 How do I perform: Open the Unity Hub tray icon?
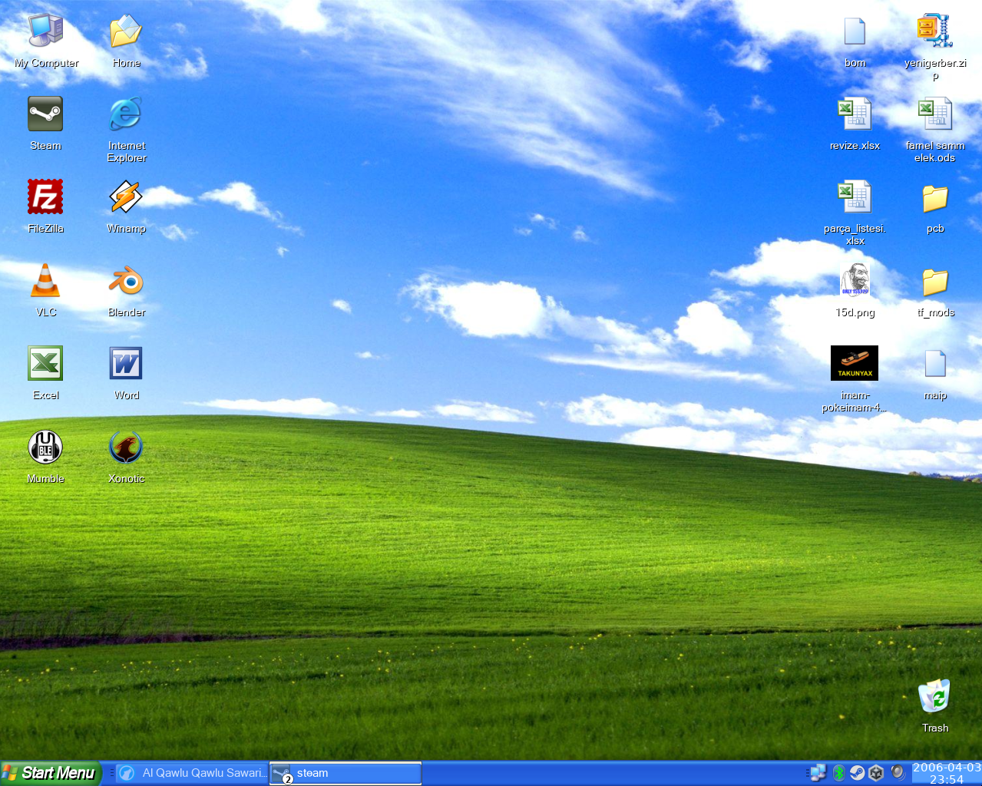877,773
